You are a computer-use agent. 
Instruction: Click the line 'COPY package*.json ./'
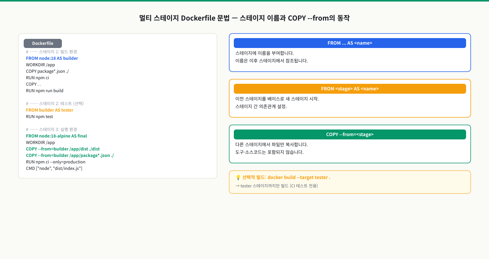coord(47,71)
